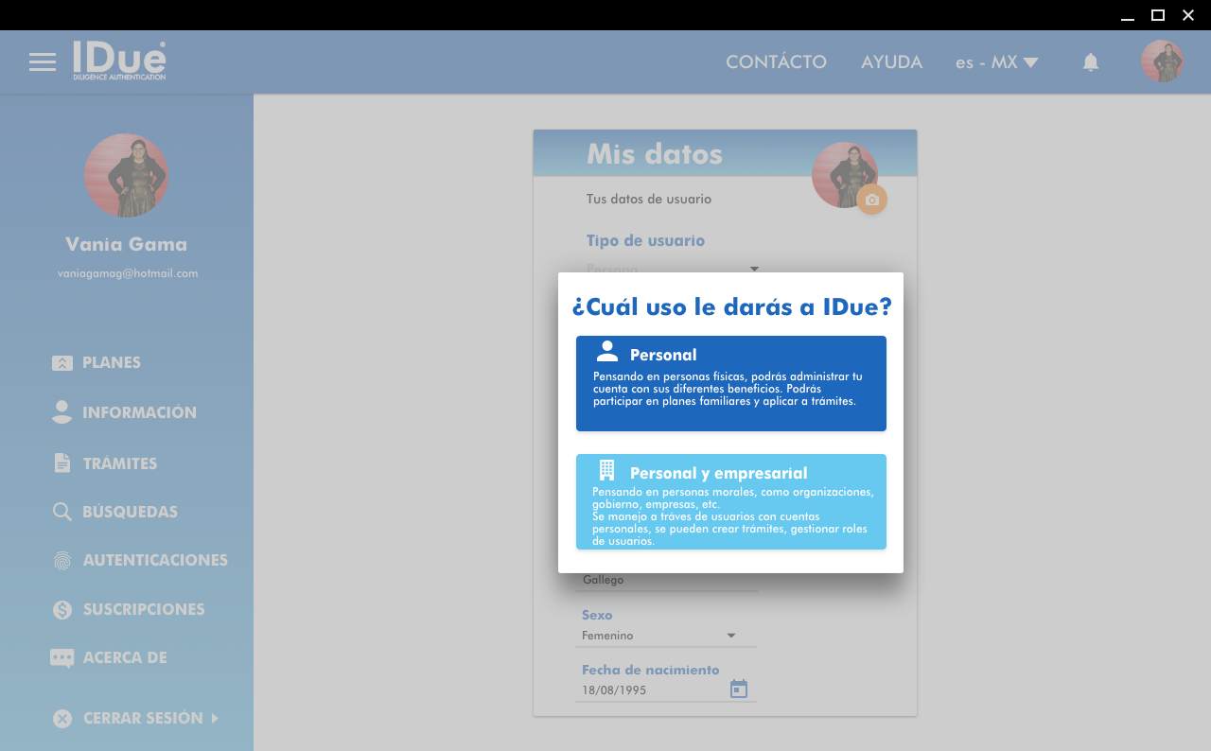Open the CONTÁCTO menu item
Screen dimensions: 1211x751
776,62
